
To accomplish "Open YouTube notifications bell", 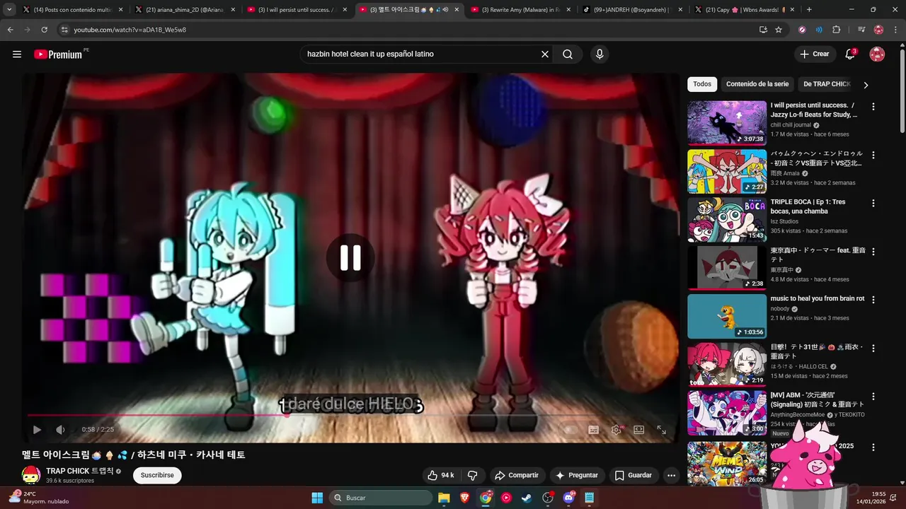I will pyautogui.click(x=850, y=54).
